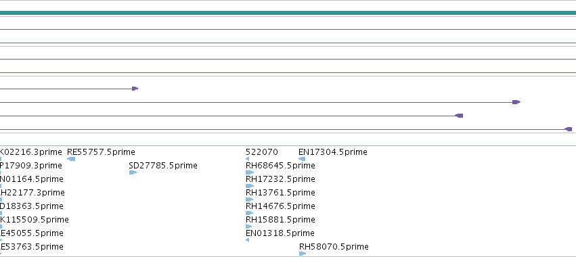Click the RH17232.5prime label
The image size is (576, 257).
coord(280,179)
